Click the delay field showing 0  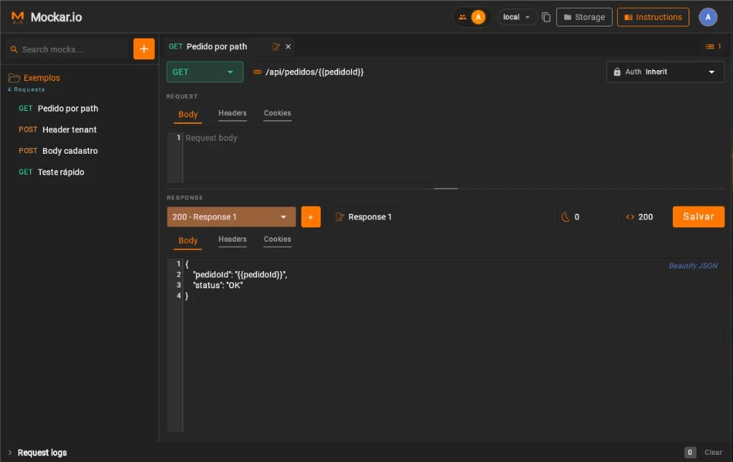point(587,217)
